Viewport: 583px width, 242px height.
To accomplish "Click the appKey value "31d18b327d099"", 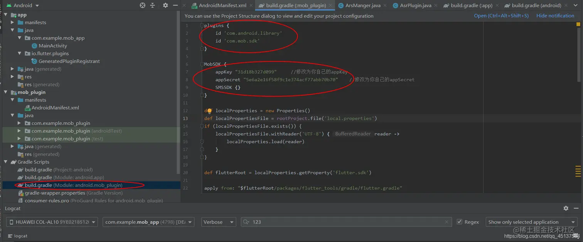I will [x=256, y=72].
